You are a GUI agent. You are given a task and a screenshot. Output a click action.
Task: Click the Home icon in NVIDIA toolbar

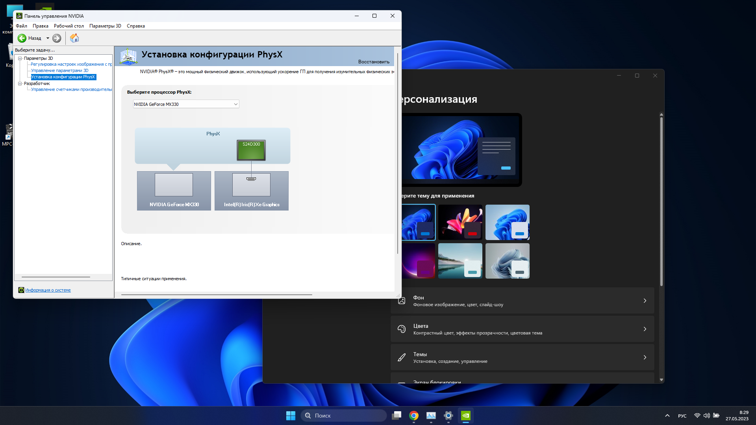click(x=74, y=38)
